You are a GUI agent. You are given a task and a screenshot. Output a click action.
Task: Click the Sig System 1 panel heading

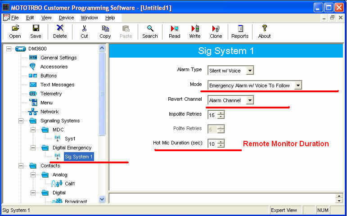click(x=226, y=51)
